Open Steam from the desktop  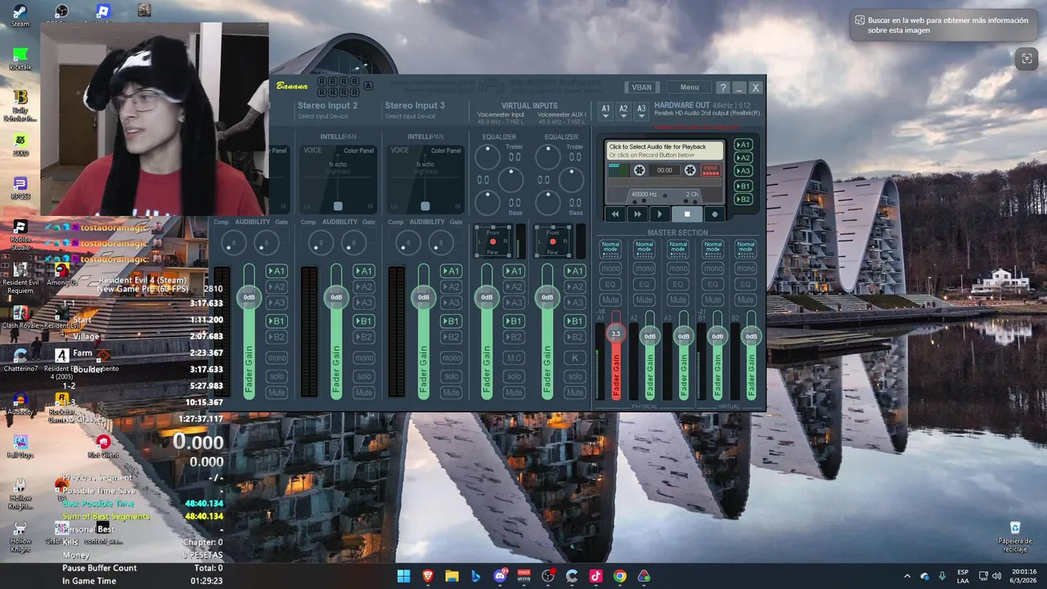(x=20, y=16)
